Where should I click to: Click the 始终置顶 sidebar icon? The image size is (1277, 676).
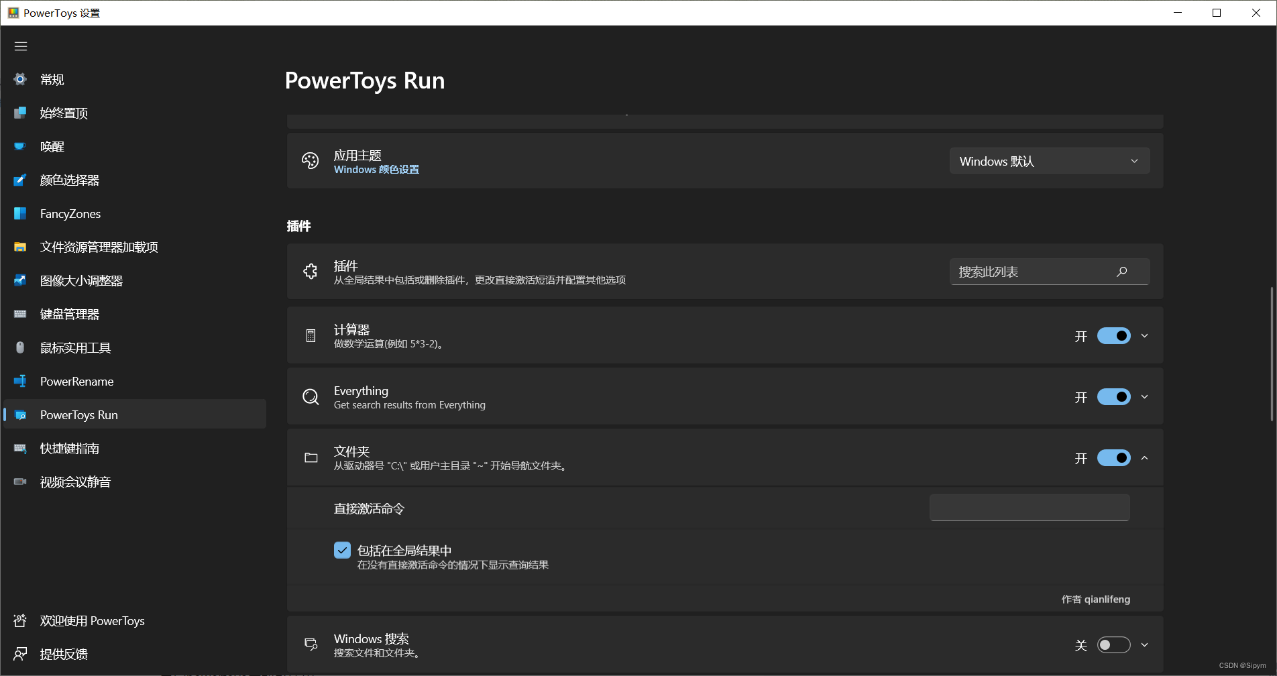click(20, 113)
